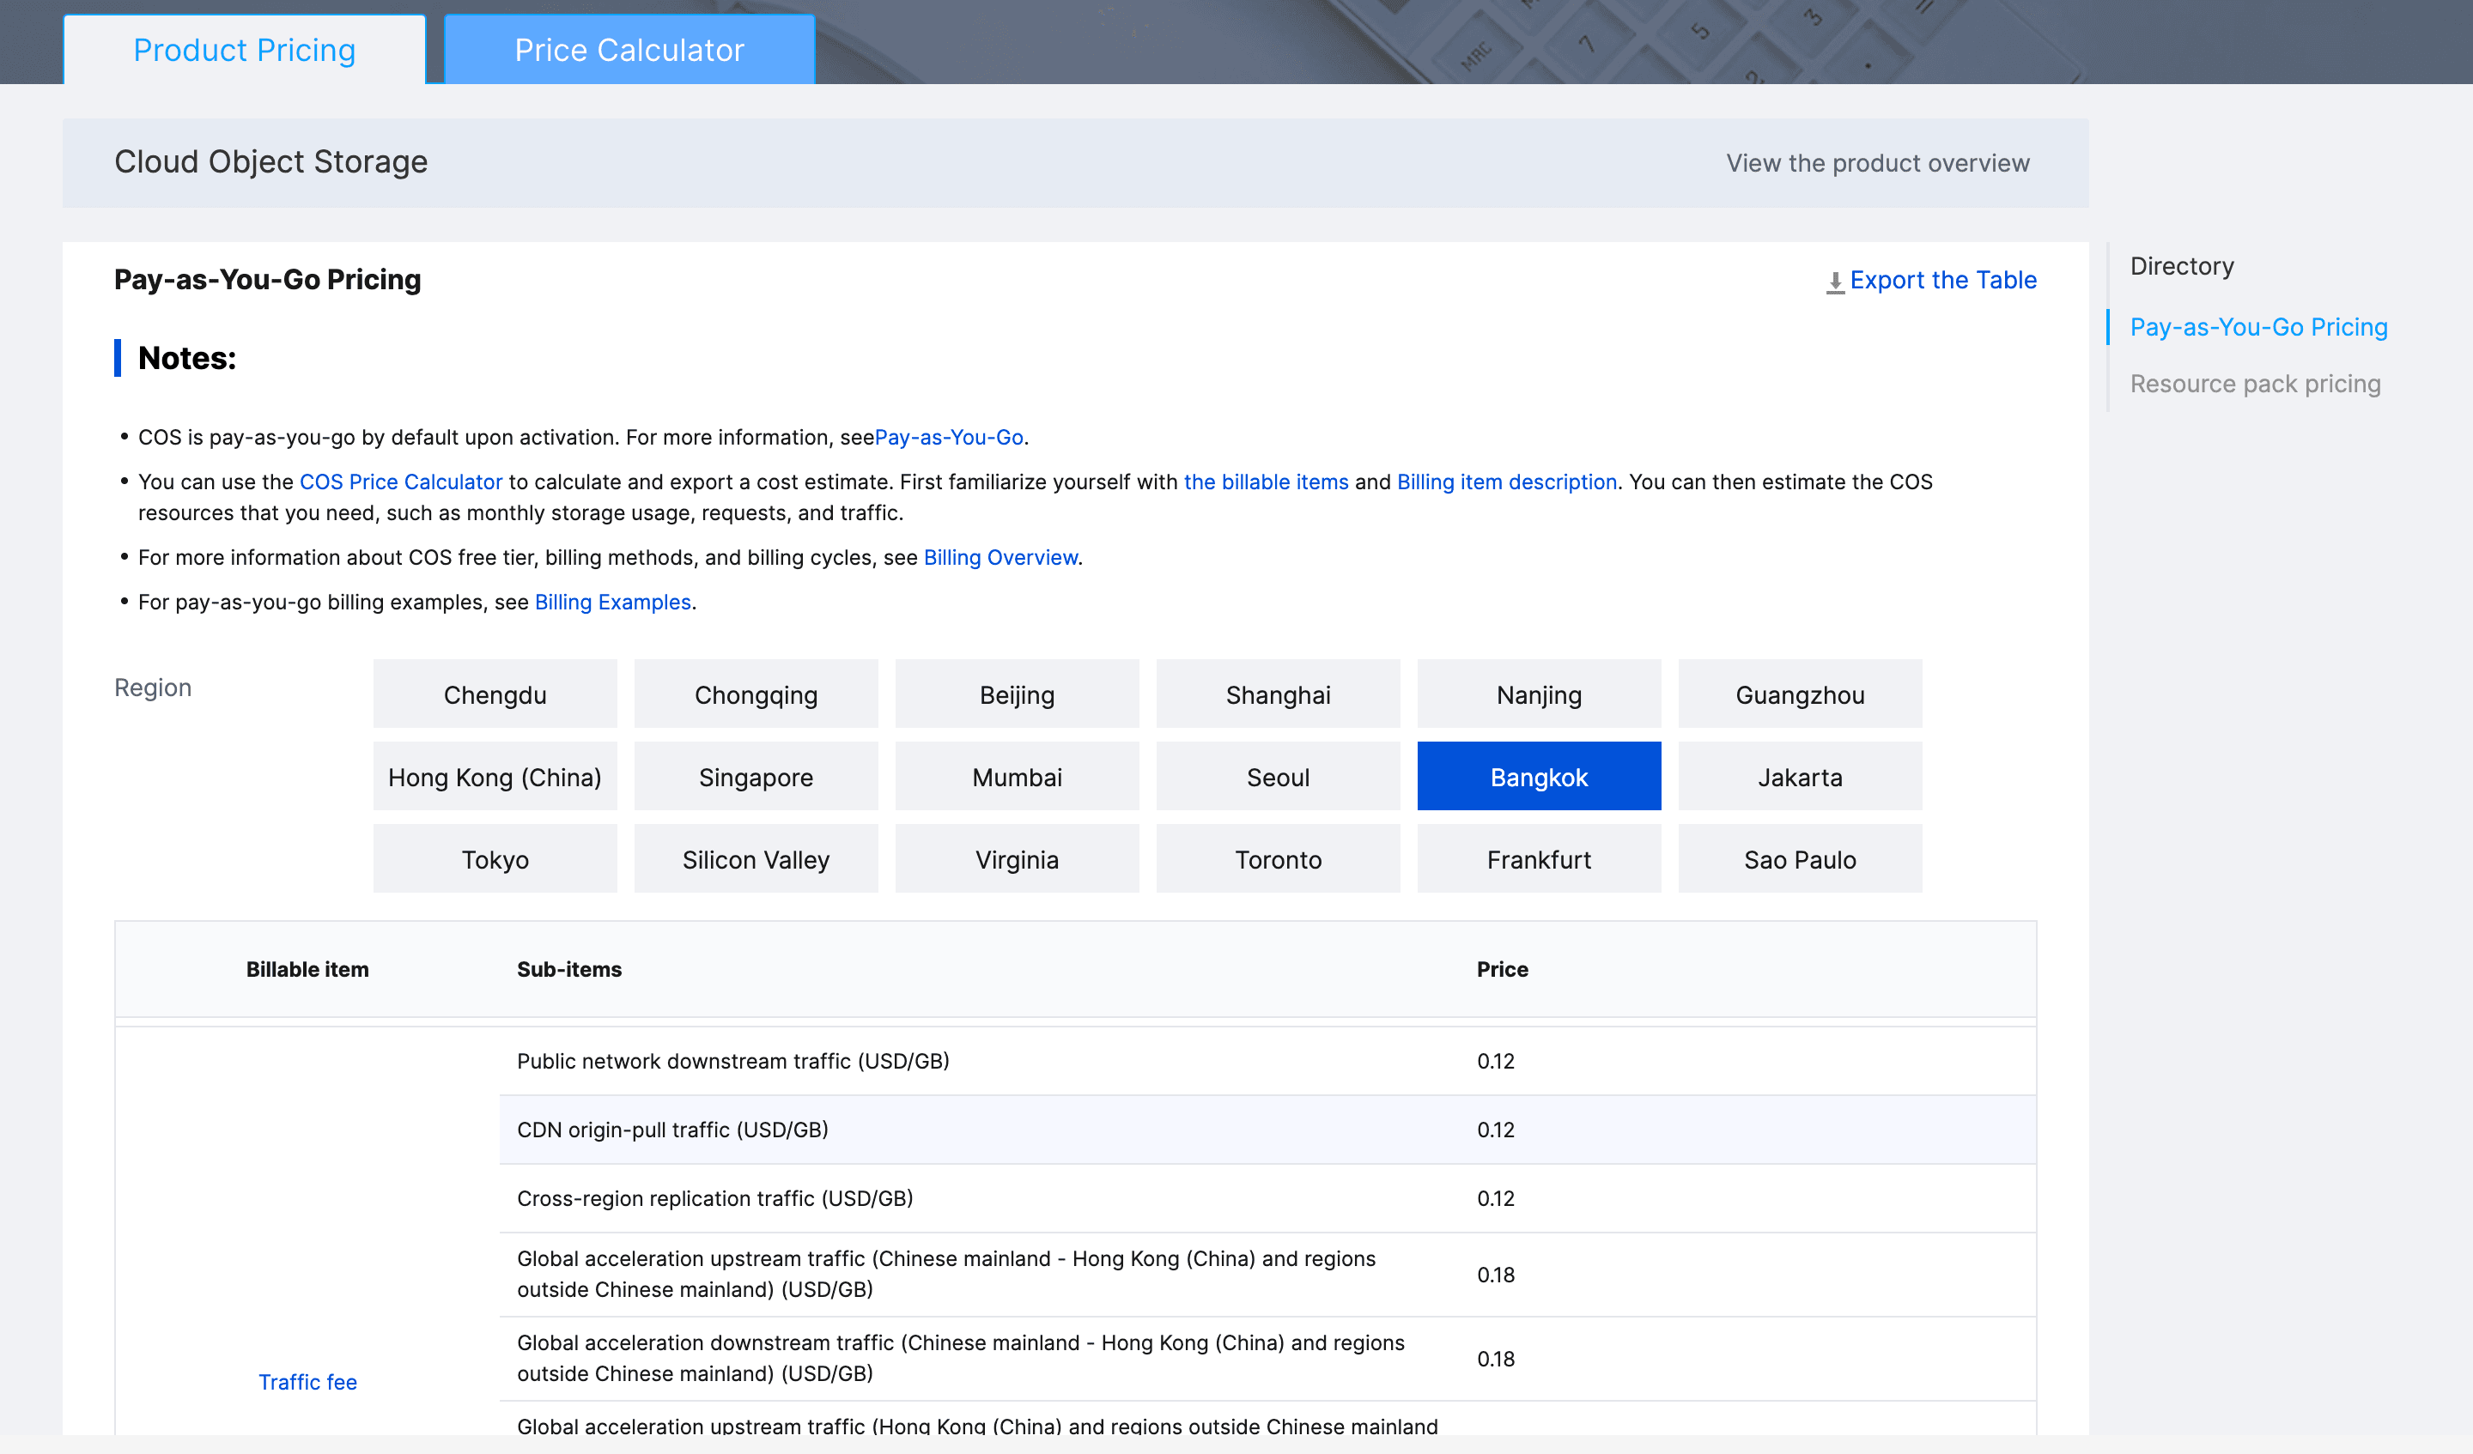
Task: Select the Chengdu region
Action: click(495, 694)
